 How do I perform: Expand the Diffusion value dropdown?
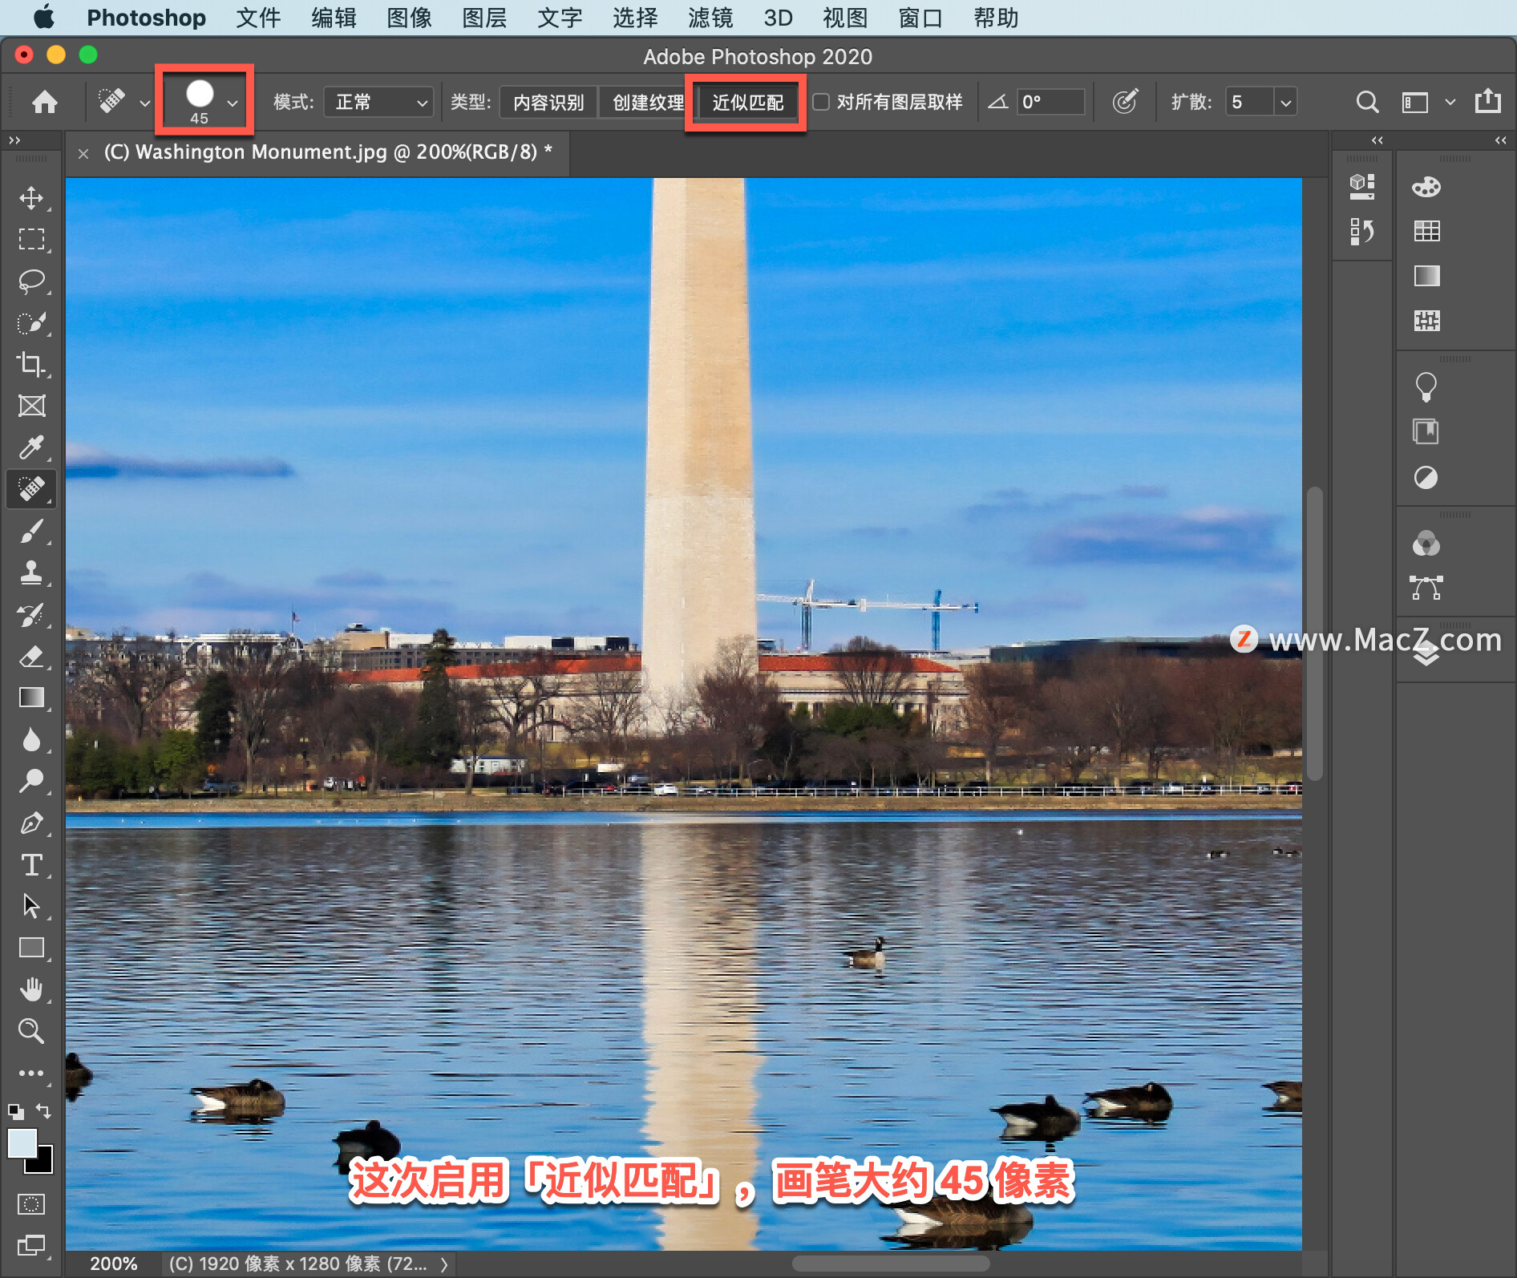(x=1286, y=102)
